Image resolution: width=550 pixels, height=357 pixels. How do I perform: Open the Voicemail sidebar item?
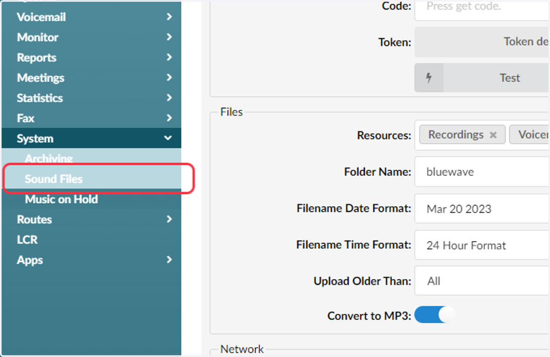[92, 17]
